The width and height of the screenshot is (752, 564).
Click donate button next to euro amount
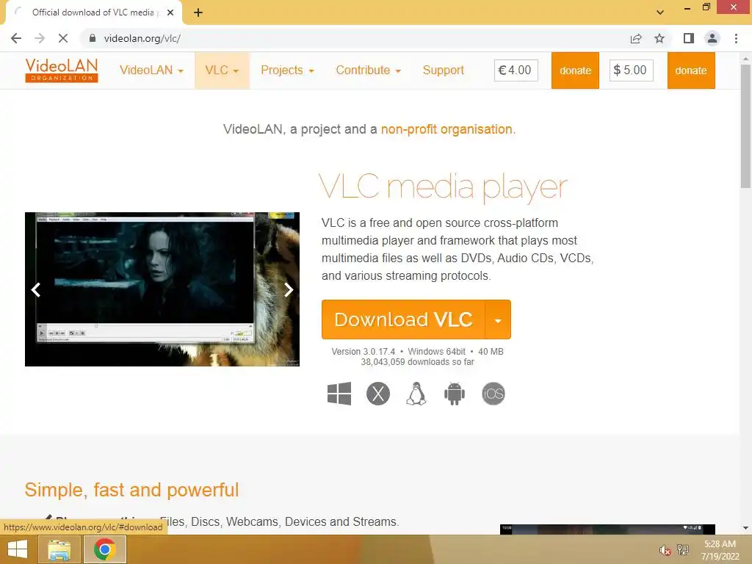coord(575,70)
